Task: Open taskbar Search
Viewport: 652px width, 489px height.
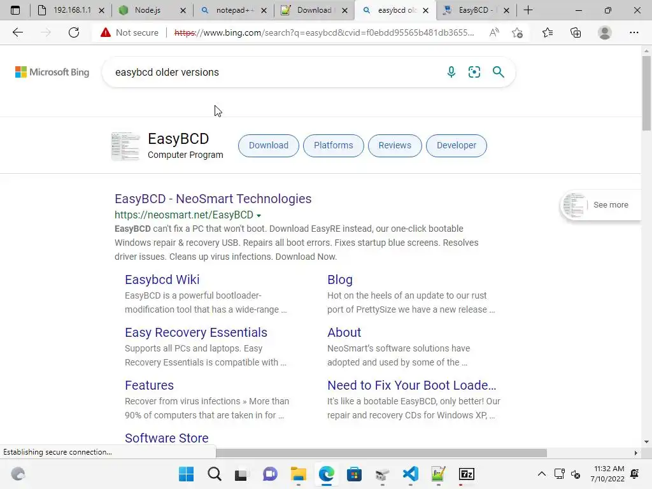Action: coord(215,474)
